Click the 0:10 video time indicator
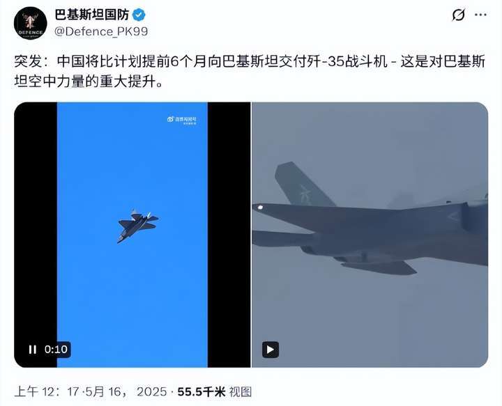This screenshot has width=502, height=406. pyautogui.click(x=56, y=350)
